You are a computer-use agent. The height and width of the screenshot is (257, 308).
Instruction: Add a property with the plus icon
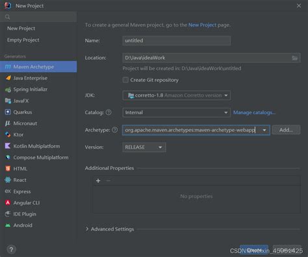coord(98,180)
